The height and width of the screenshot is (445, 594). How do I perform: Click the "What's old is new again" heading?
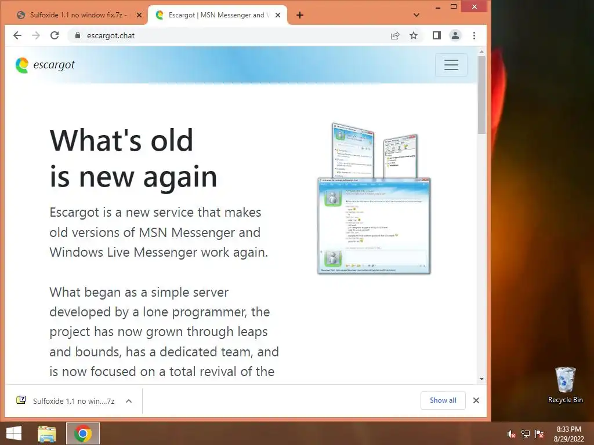click(133, 158)
